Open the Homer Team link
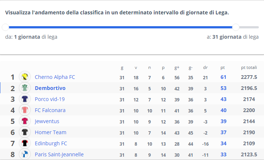 (x=51, y=132)
